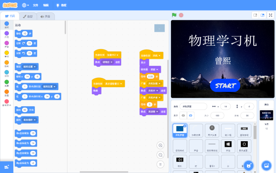
Task: Open the Sounds tab
Action: click(x=45, y=16)
